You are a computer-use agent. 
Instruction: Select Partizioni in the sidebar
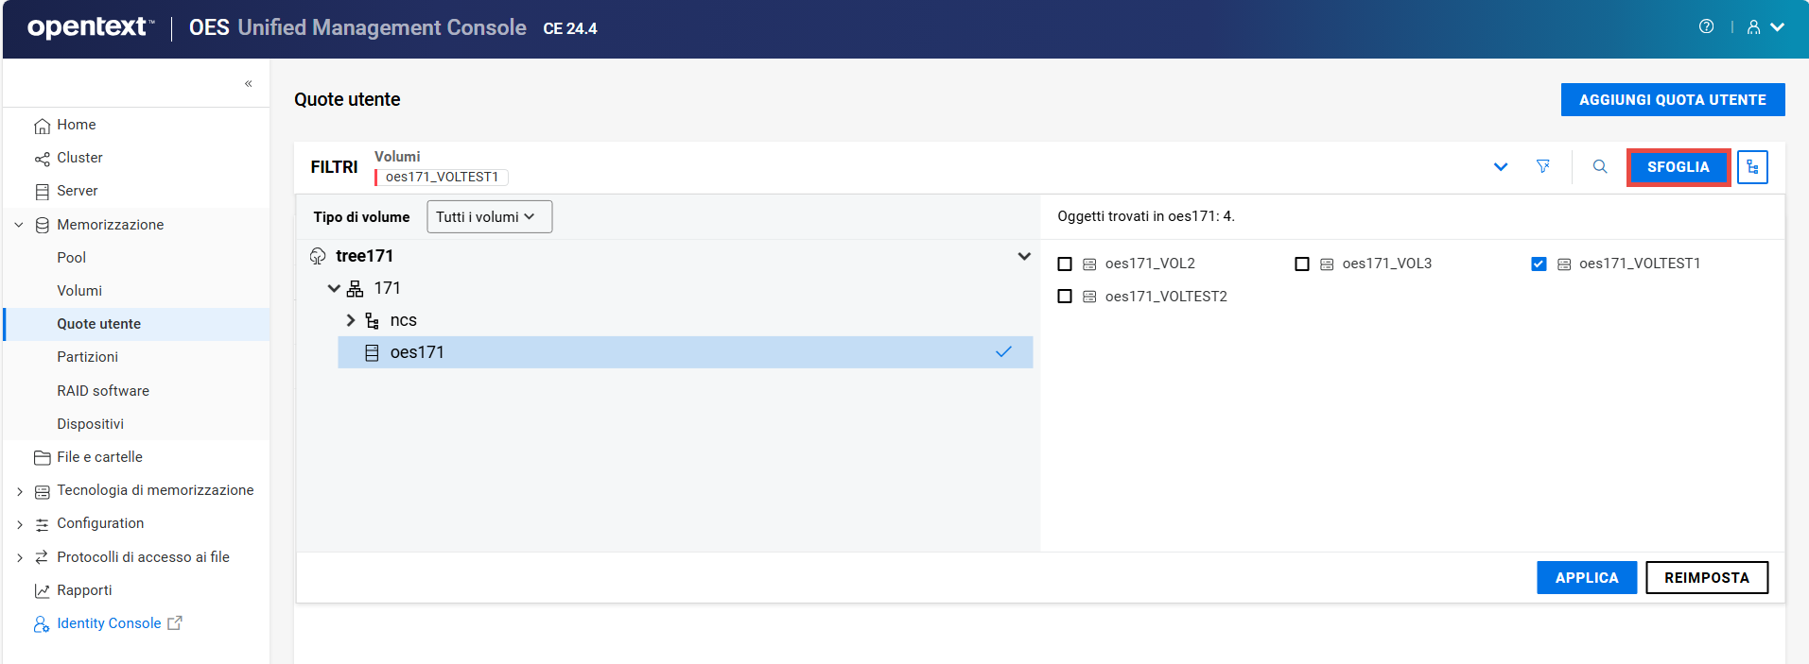(87, 357)
